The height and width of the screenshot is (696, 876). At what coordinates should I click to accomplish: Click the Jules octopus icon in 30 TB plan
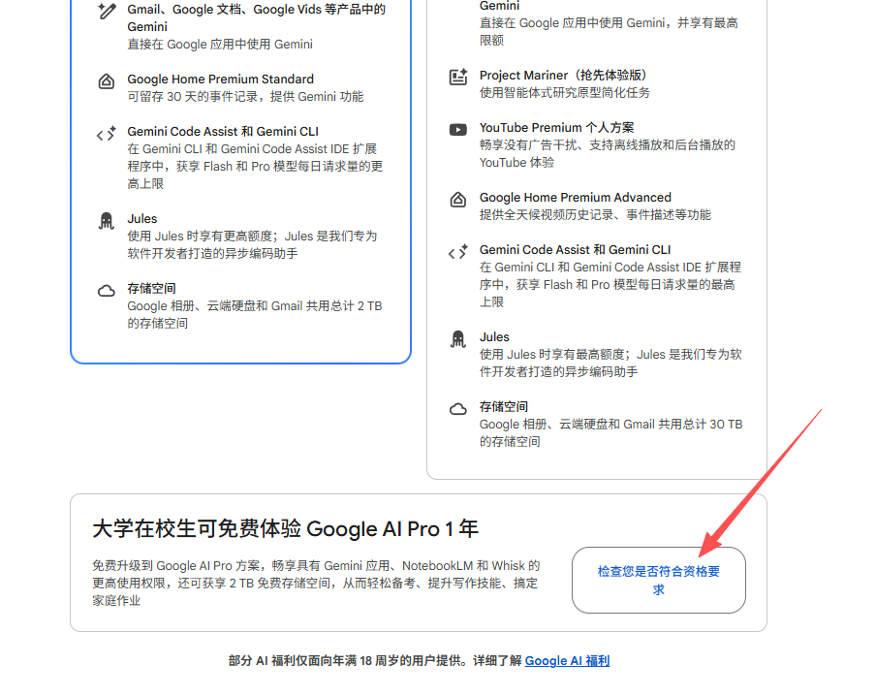click(458, 339)
